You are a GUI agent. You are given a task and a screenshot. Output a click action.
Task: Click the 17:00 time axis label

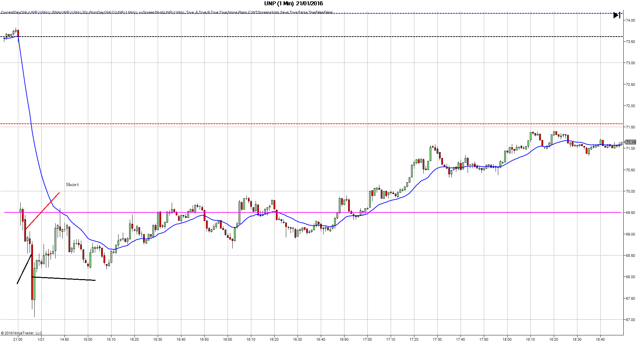tap(367, 339)
